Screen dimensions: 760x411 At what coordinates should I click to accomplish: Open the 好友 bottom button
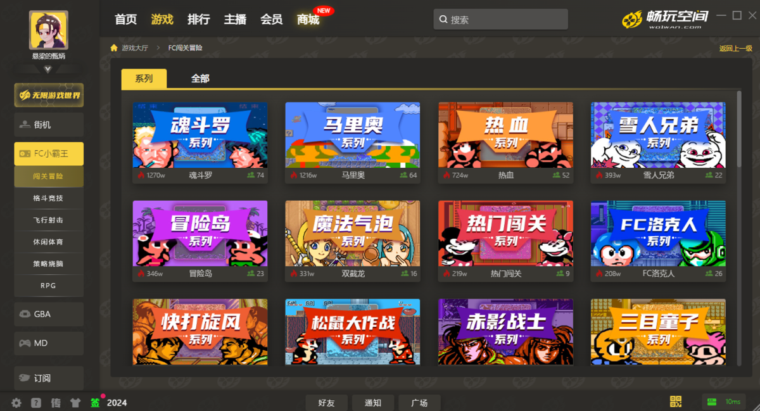327,403
